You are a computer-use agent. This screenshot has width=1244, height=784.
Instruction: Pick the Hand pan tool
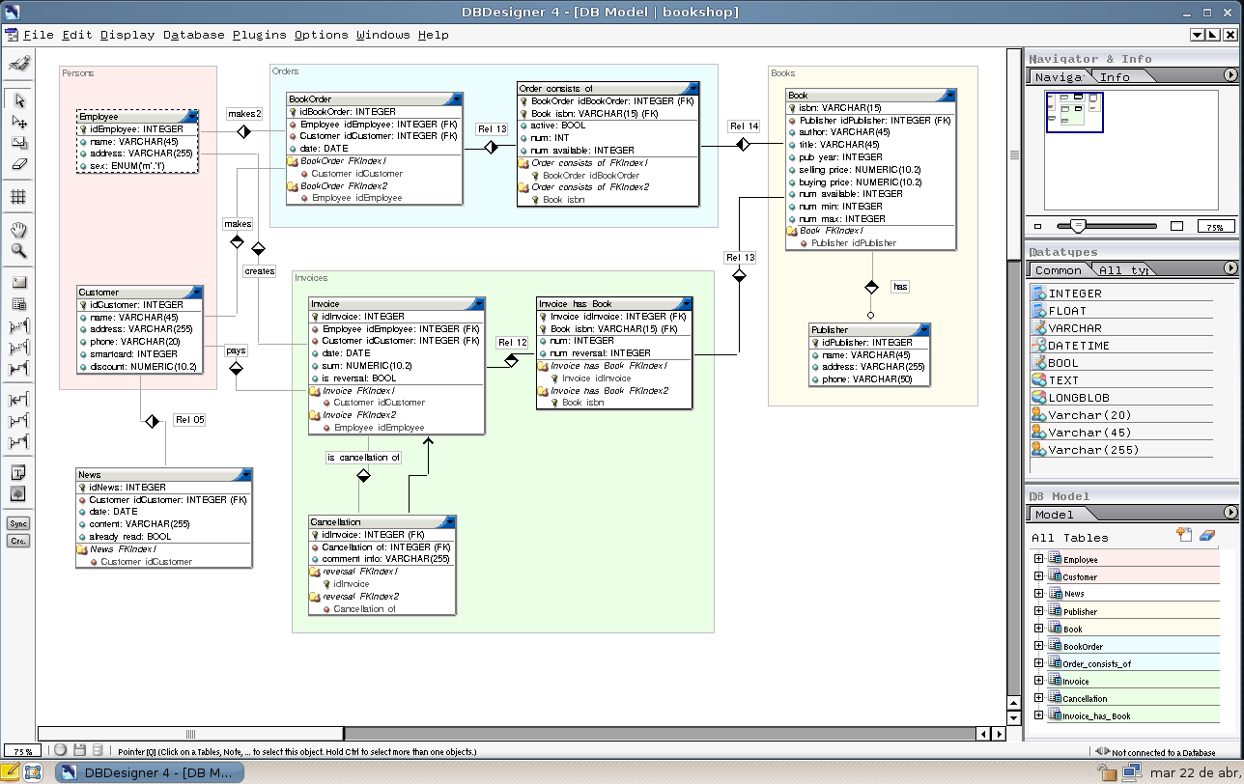point(18,230)
